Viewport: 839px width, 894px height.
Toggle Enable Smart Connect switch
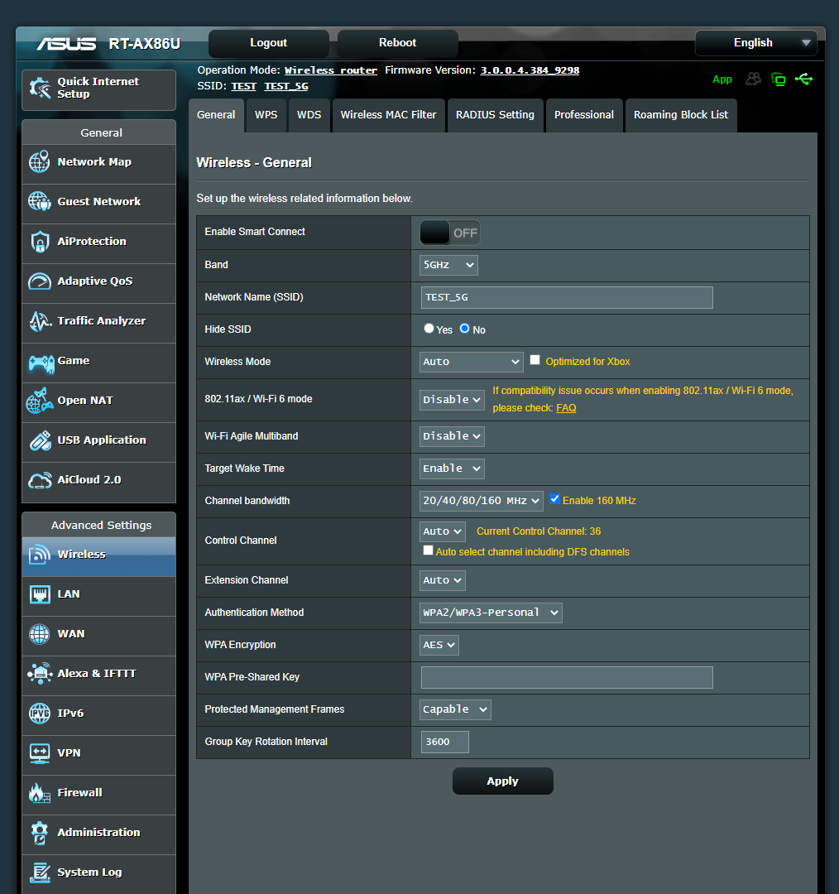(449, 233)
